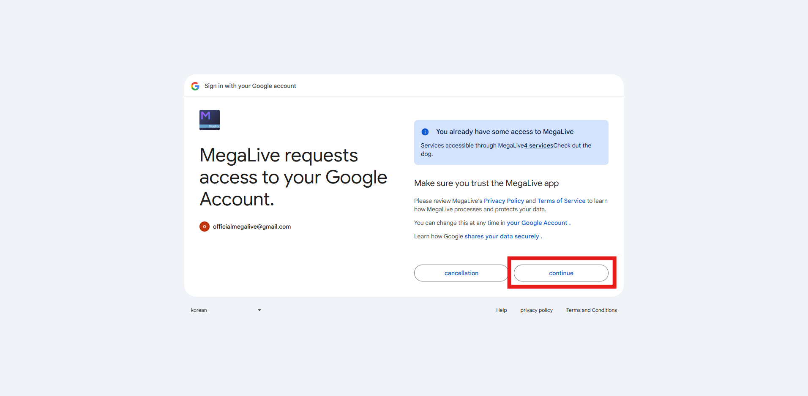Click the continue button
The width and height of the screenshot is (808, 396).
point(561,273)
